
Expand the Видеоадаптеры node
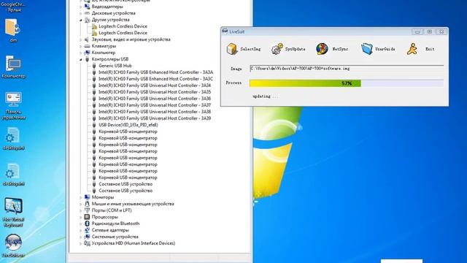tap(81, 7)
